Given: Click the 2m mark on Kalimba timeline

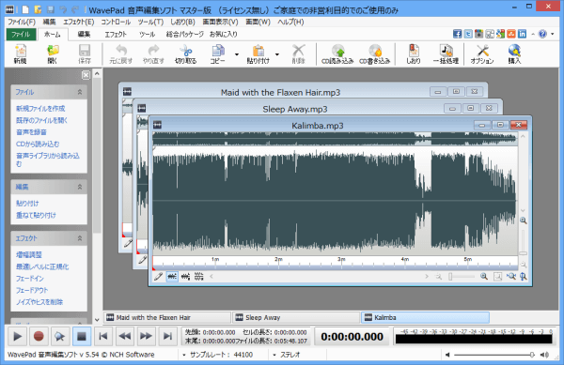Looking at the screenshot, I should [x=278, y=259].
